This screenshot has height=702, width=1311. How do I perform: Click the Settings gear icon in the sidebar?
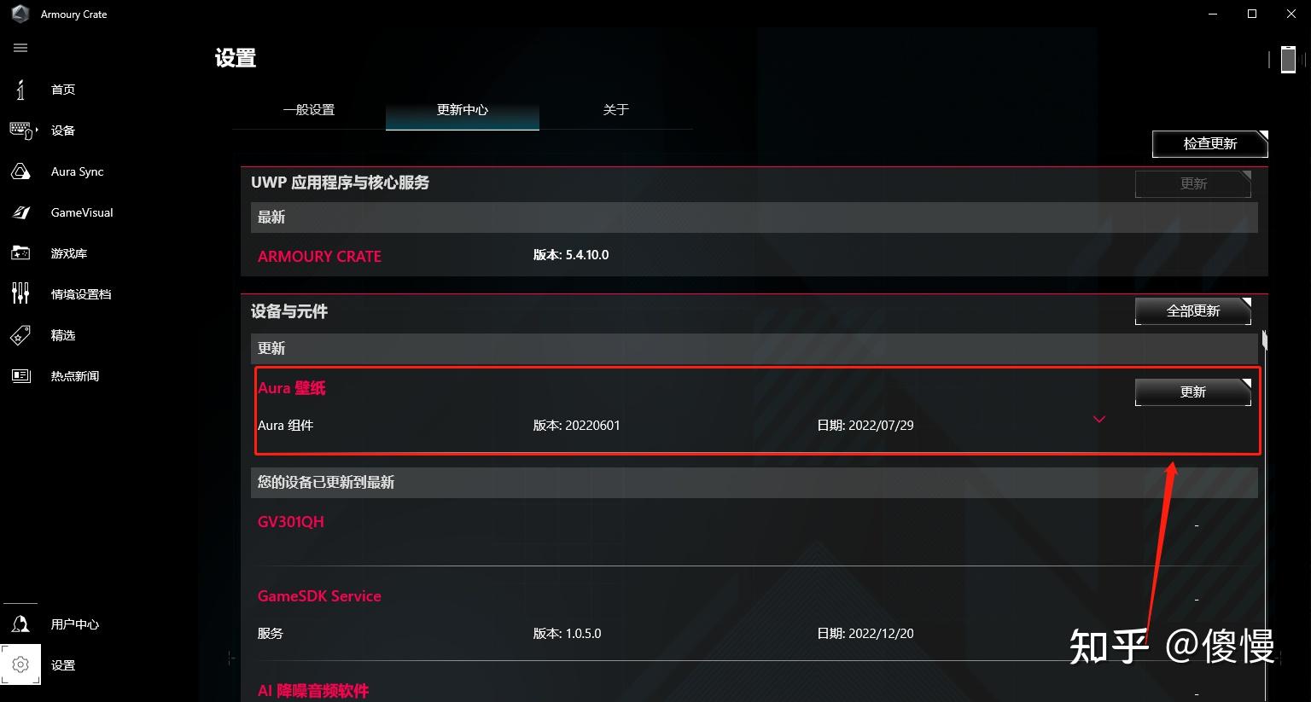(x=20, y=664)
